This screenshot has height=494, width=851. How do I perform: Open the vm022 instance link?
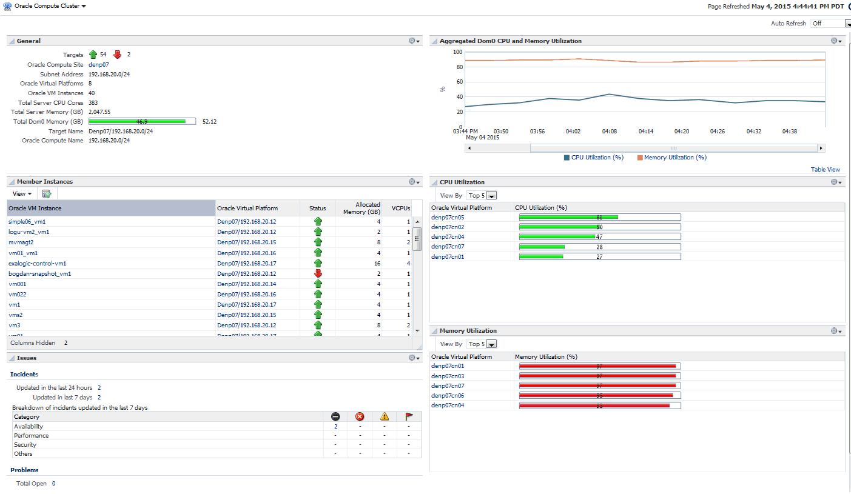pyautogui.click(x=17, y=295)
